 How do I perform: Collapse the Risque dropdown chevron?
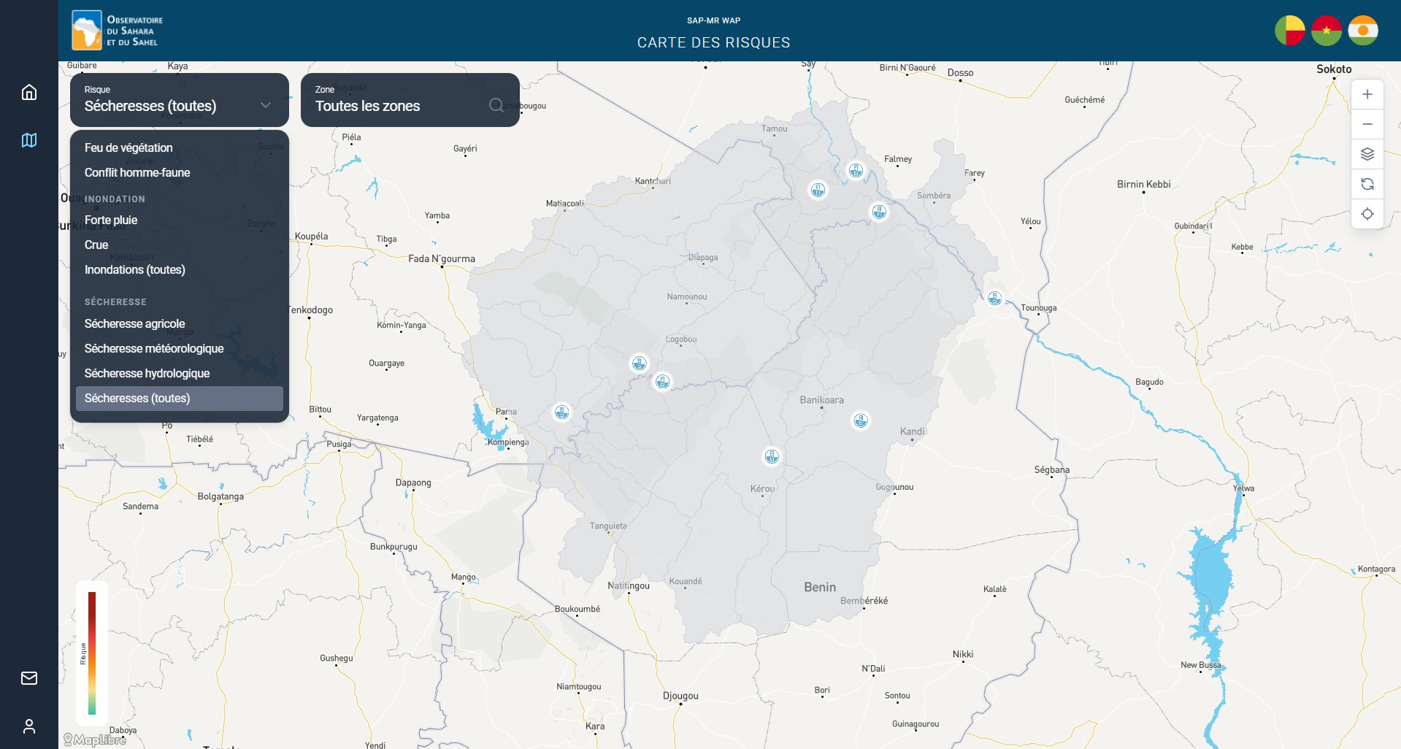[266, 105]
